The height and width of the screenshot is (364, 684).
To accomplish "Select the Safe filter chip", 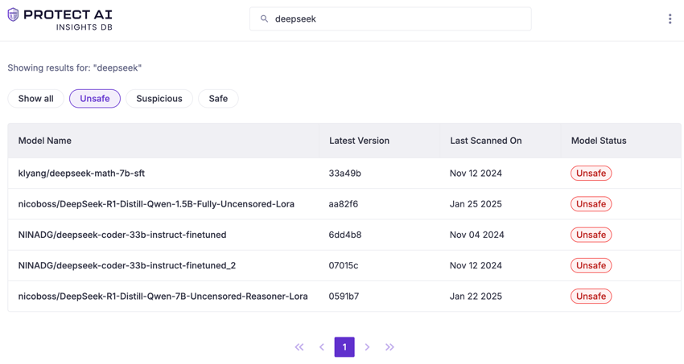I will (x=218, y=98).
